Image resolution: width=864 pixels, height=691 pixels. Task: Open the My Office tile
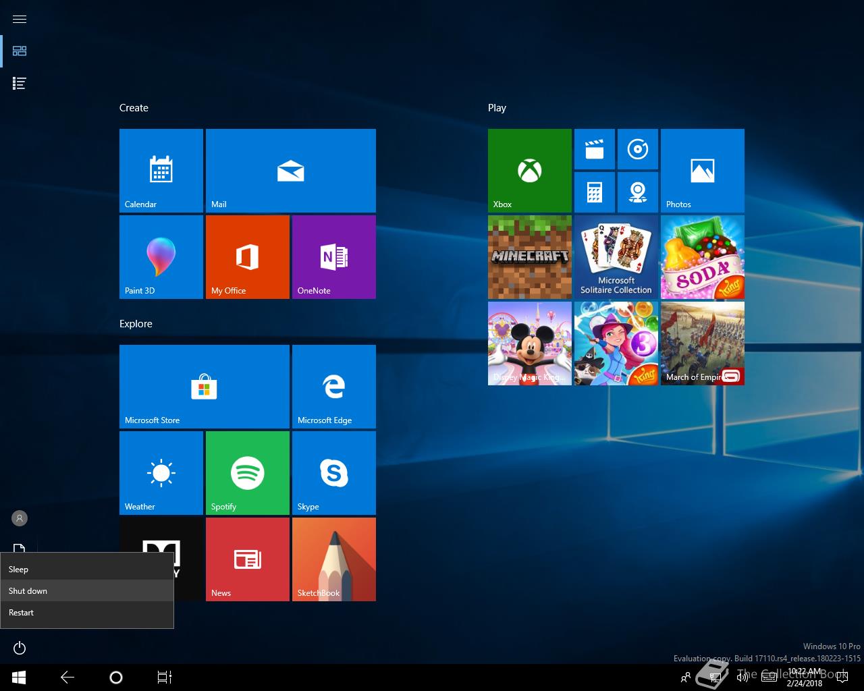pyautogui.click(x=248, y=257)
